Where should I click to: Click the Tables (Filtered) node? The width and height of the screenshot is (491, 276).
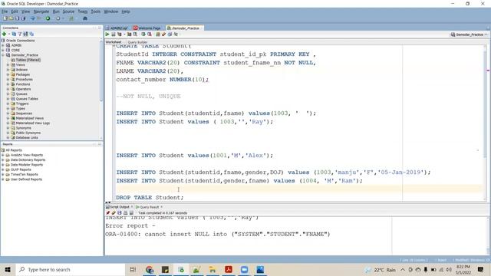(x=28, y=60)
